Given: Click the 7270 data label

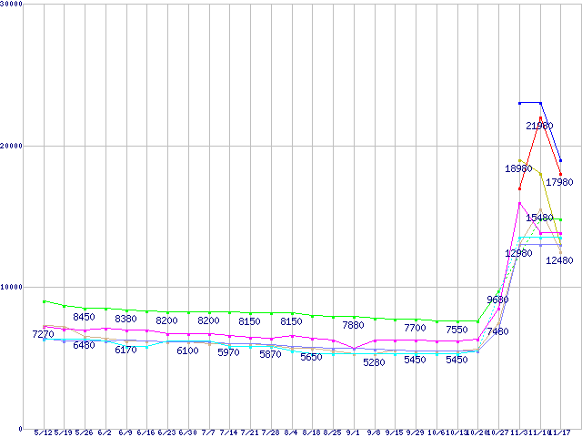Looking at the screenshot, I should pos(45,334).
